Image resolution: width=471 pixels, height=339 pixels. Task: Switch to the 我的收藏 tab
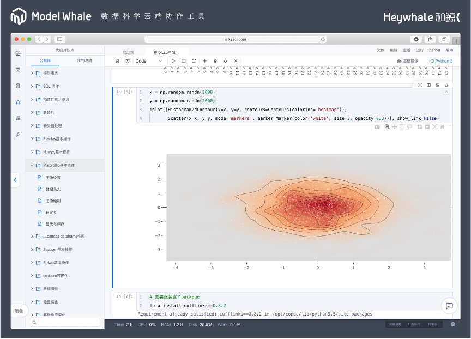pos(84,60)
